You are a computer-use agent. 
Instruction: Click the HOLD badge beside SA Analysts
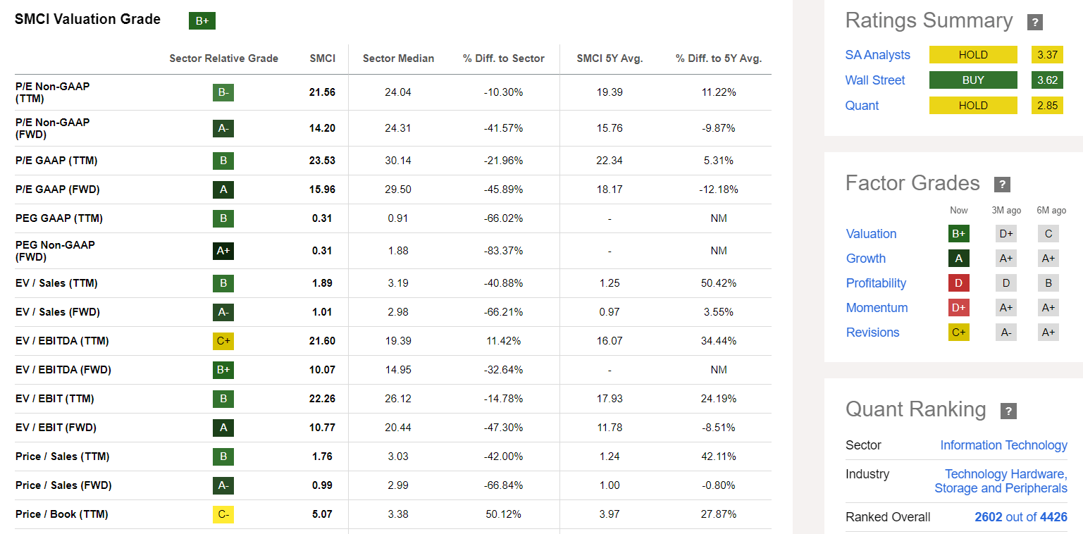point(973,54)
